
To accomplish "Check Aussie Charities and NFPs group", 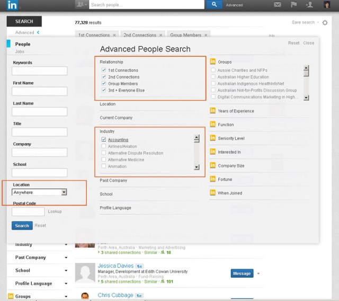I will point(213,70).
